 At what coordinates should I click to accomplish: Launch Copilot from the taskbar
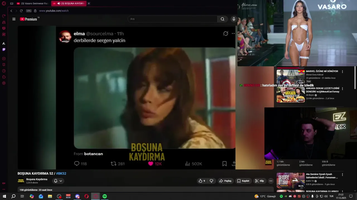[32, 196]
